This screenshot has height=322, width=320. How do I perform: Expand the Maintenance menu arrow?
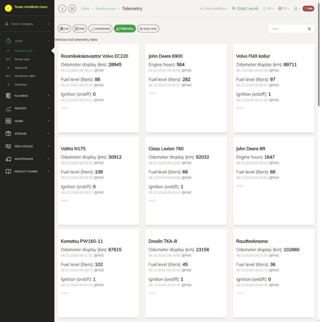(48, 159)
